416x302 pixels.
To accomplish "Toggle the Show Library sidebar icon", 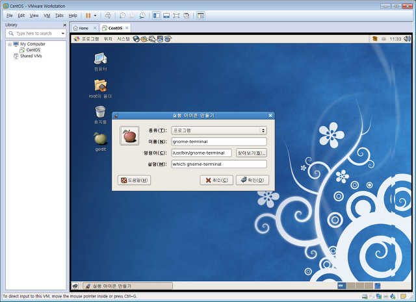I will point(157,16).
